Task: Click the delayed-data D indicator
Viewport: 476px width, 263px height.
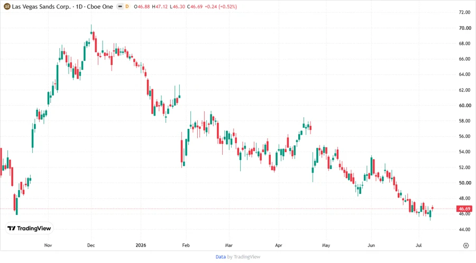Action: click(x=127, y=6)
